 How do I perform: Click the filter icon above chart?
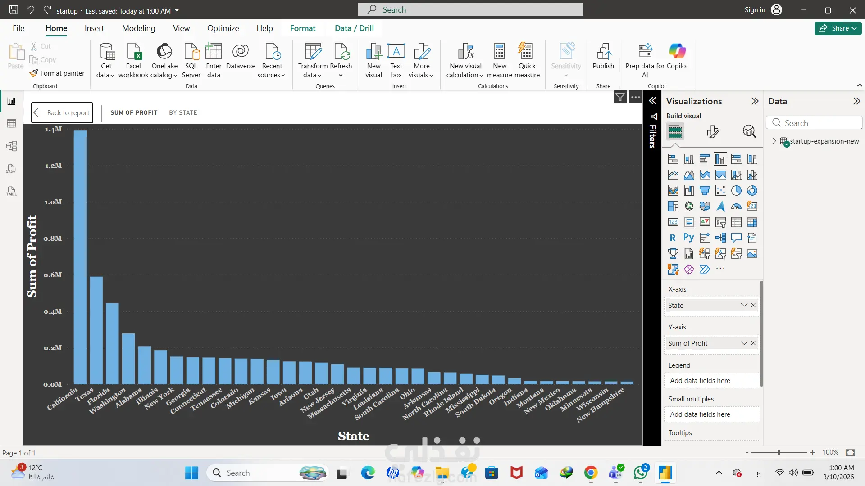(x=620, y=97)
